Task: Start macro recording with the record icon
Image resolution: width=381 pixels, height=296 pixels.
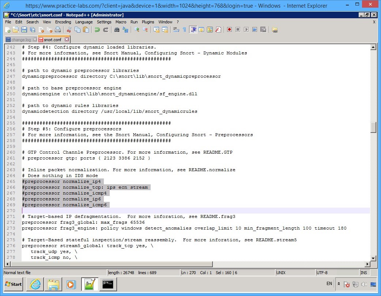Action: coord(229,30)
